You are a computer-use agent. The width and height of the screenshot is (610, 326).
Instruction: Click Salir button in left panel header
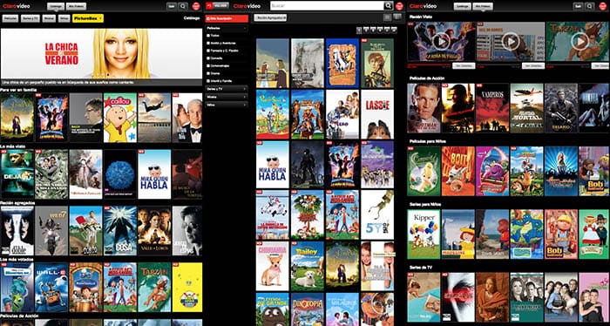click(x=172, y=6)
